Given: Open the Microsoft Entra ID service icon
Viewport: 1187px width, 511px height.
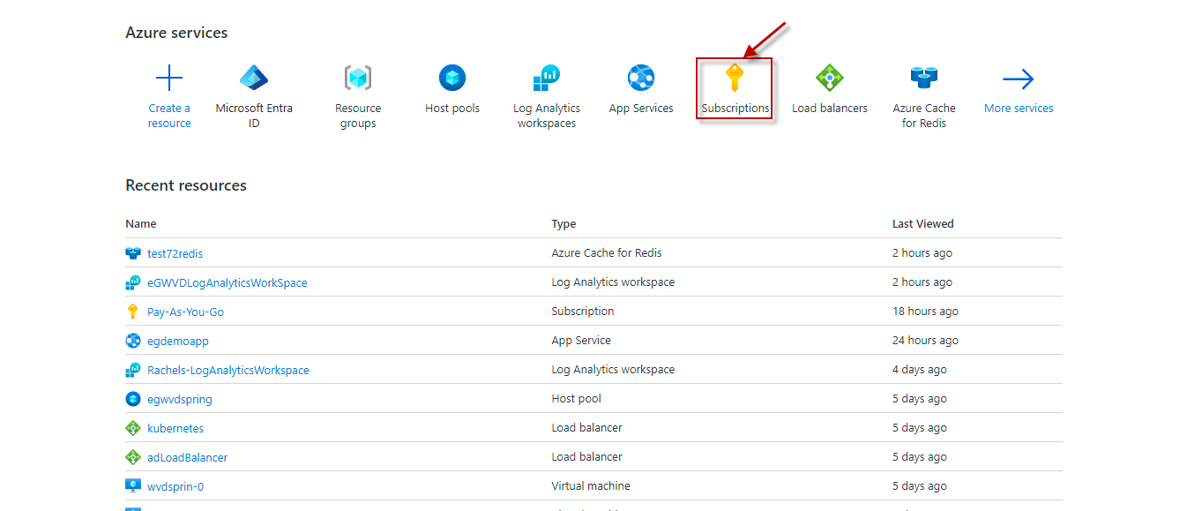Looking at the screenshot, I should (x=254, y=79).
